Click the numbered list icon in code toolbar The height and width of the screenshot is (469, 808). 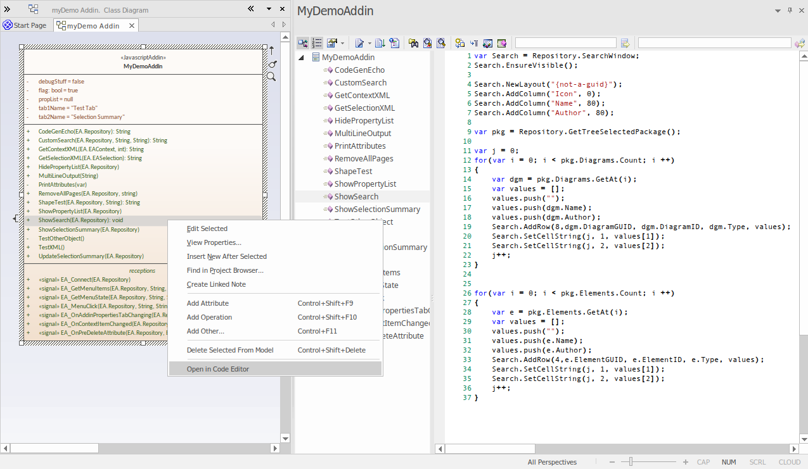317,43
